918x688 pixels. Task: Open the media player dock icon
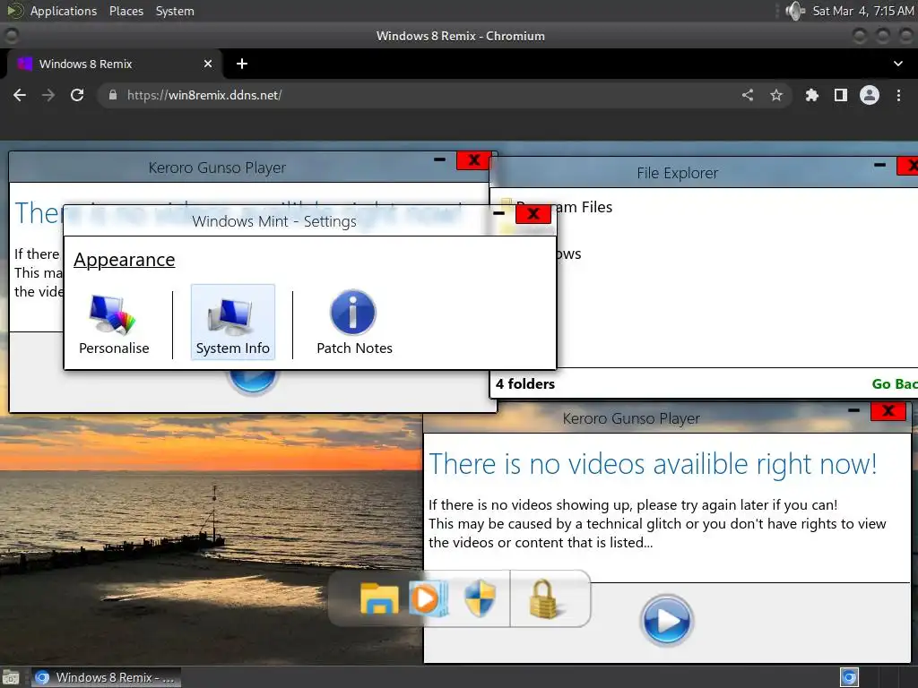tap(429, 598)
